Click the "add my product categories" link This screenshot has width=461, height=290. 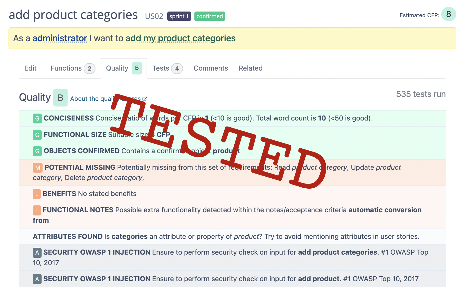pos(180,38)
